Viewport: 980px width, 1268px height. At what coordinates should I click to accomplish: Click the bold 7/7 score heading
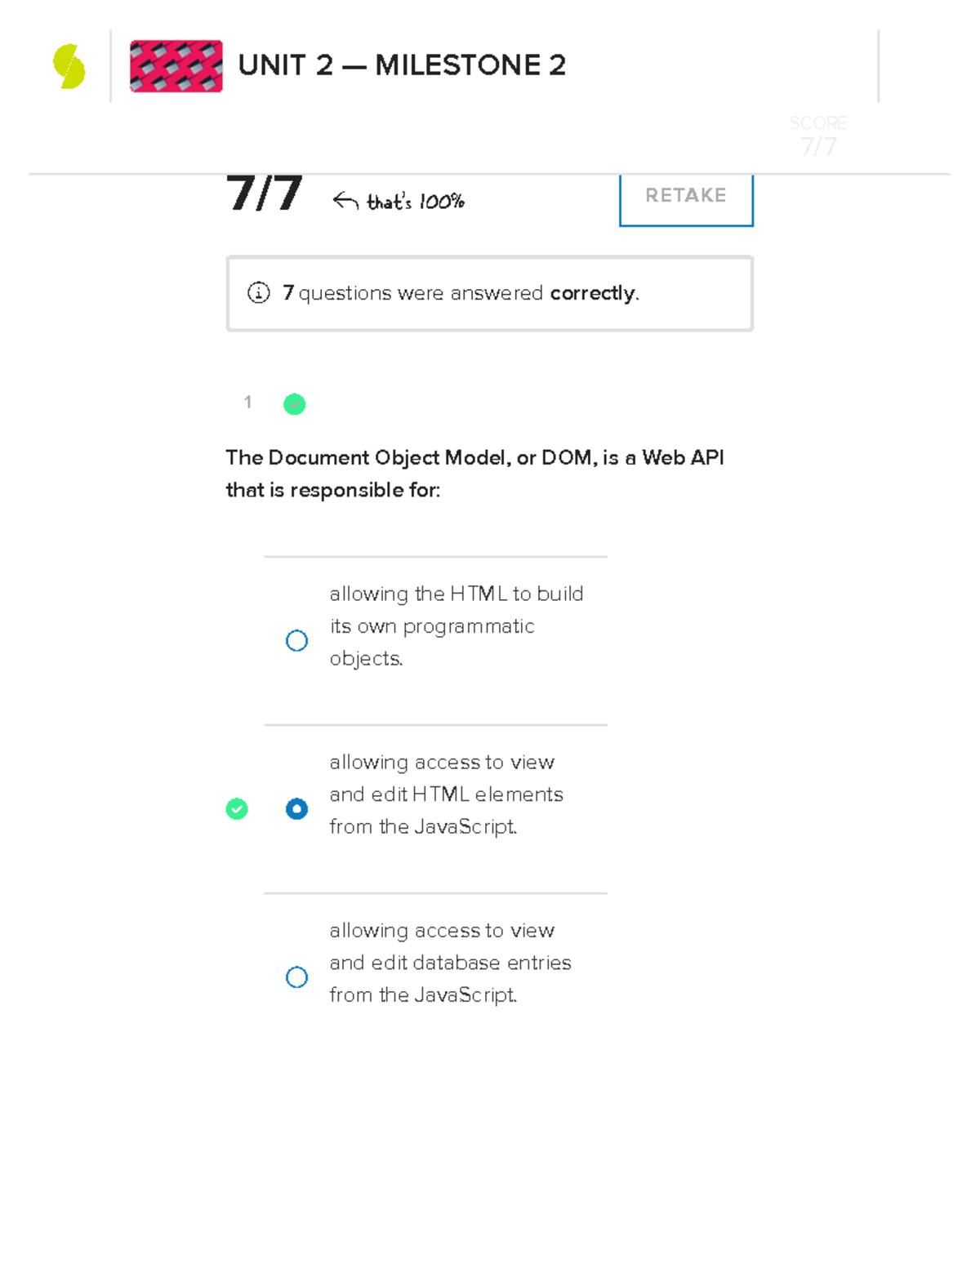pos(264,194)
